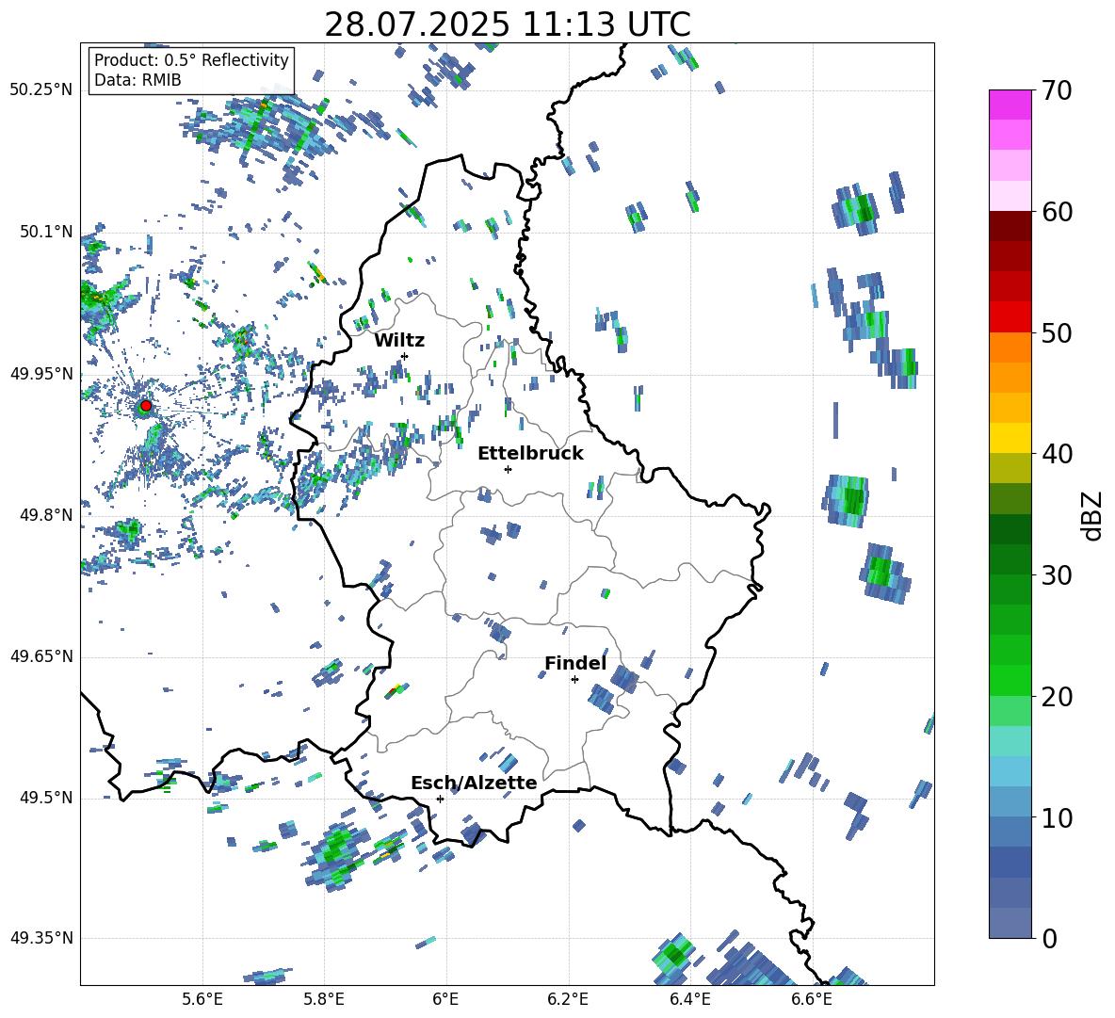The width and height of the screenshot is (1115, 1018).
Task: Click the colorbar tick label 0
Action: pos(1049,939)
